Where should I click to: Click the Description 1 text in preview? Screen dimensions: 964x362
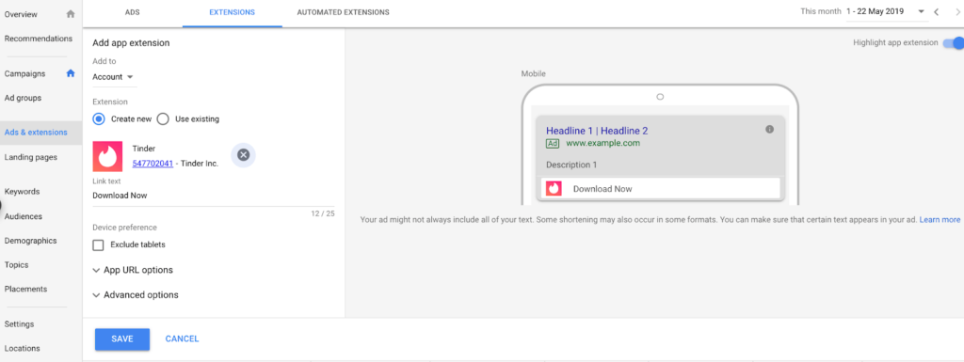[571, 165]
